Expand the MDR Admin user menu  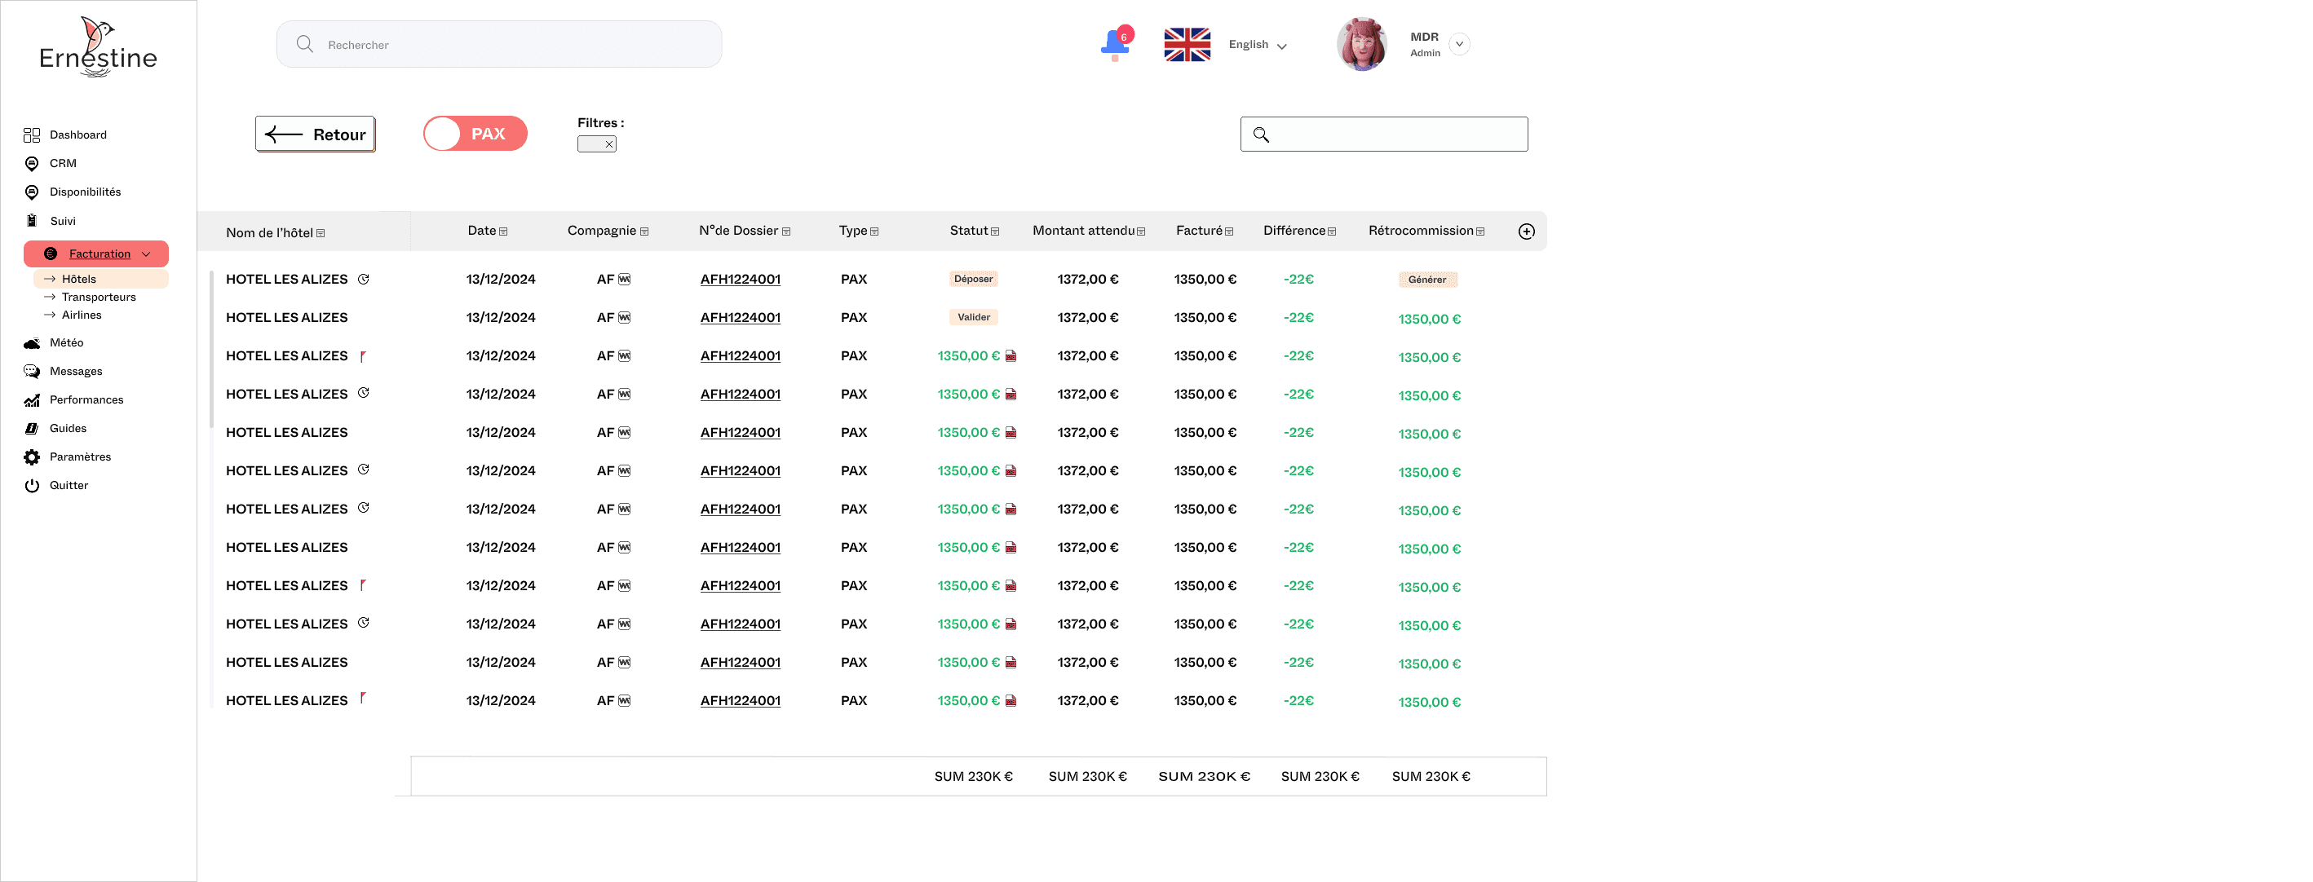click(1459, 44)
